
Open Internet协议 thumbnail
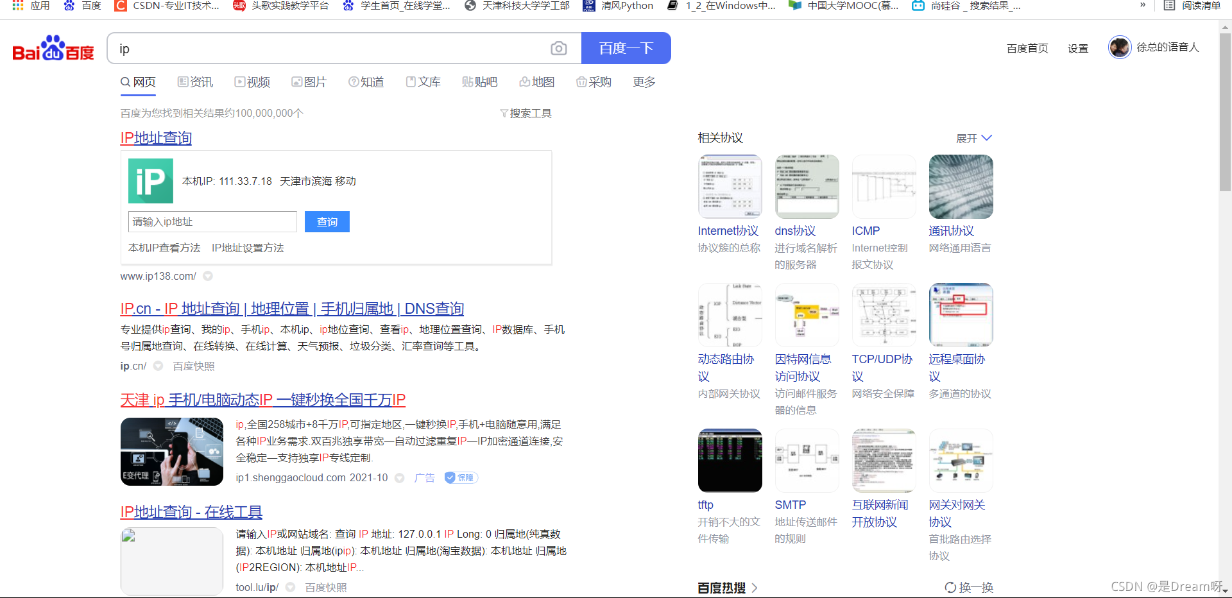730,187
